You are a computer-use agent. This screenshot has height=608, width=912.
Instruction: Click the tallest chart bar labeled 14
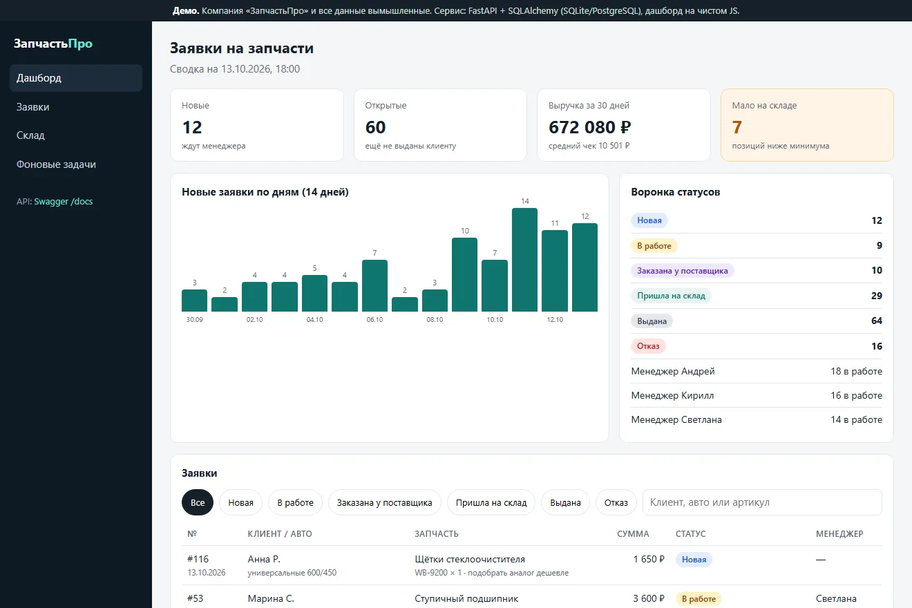(524, 260)
